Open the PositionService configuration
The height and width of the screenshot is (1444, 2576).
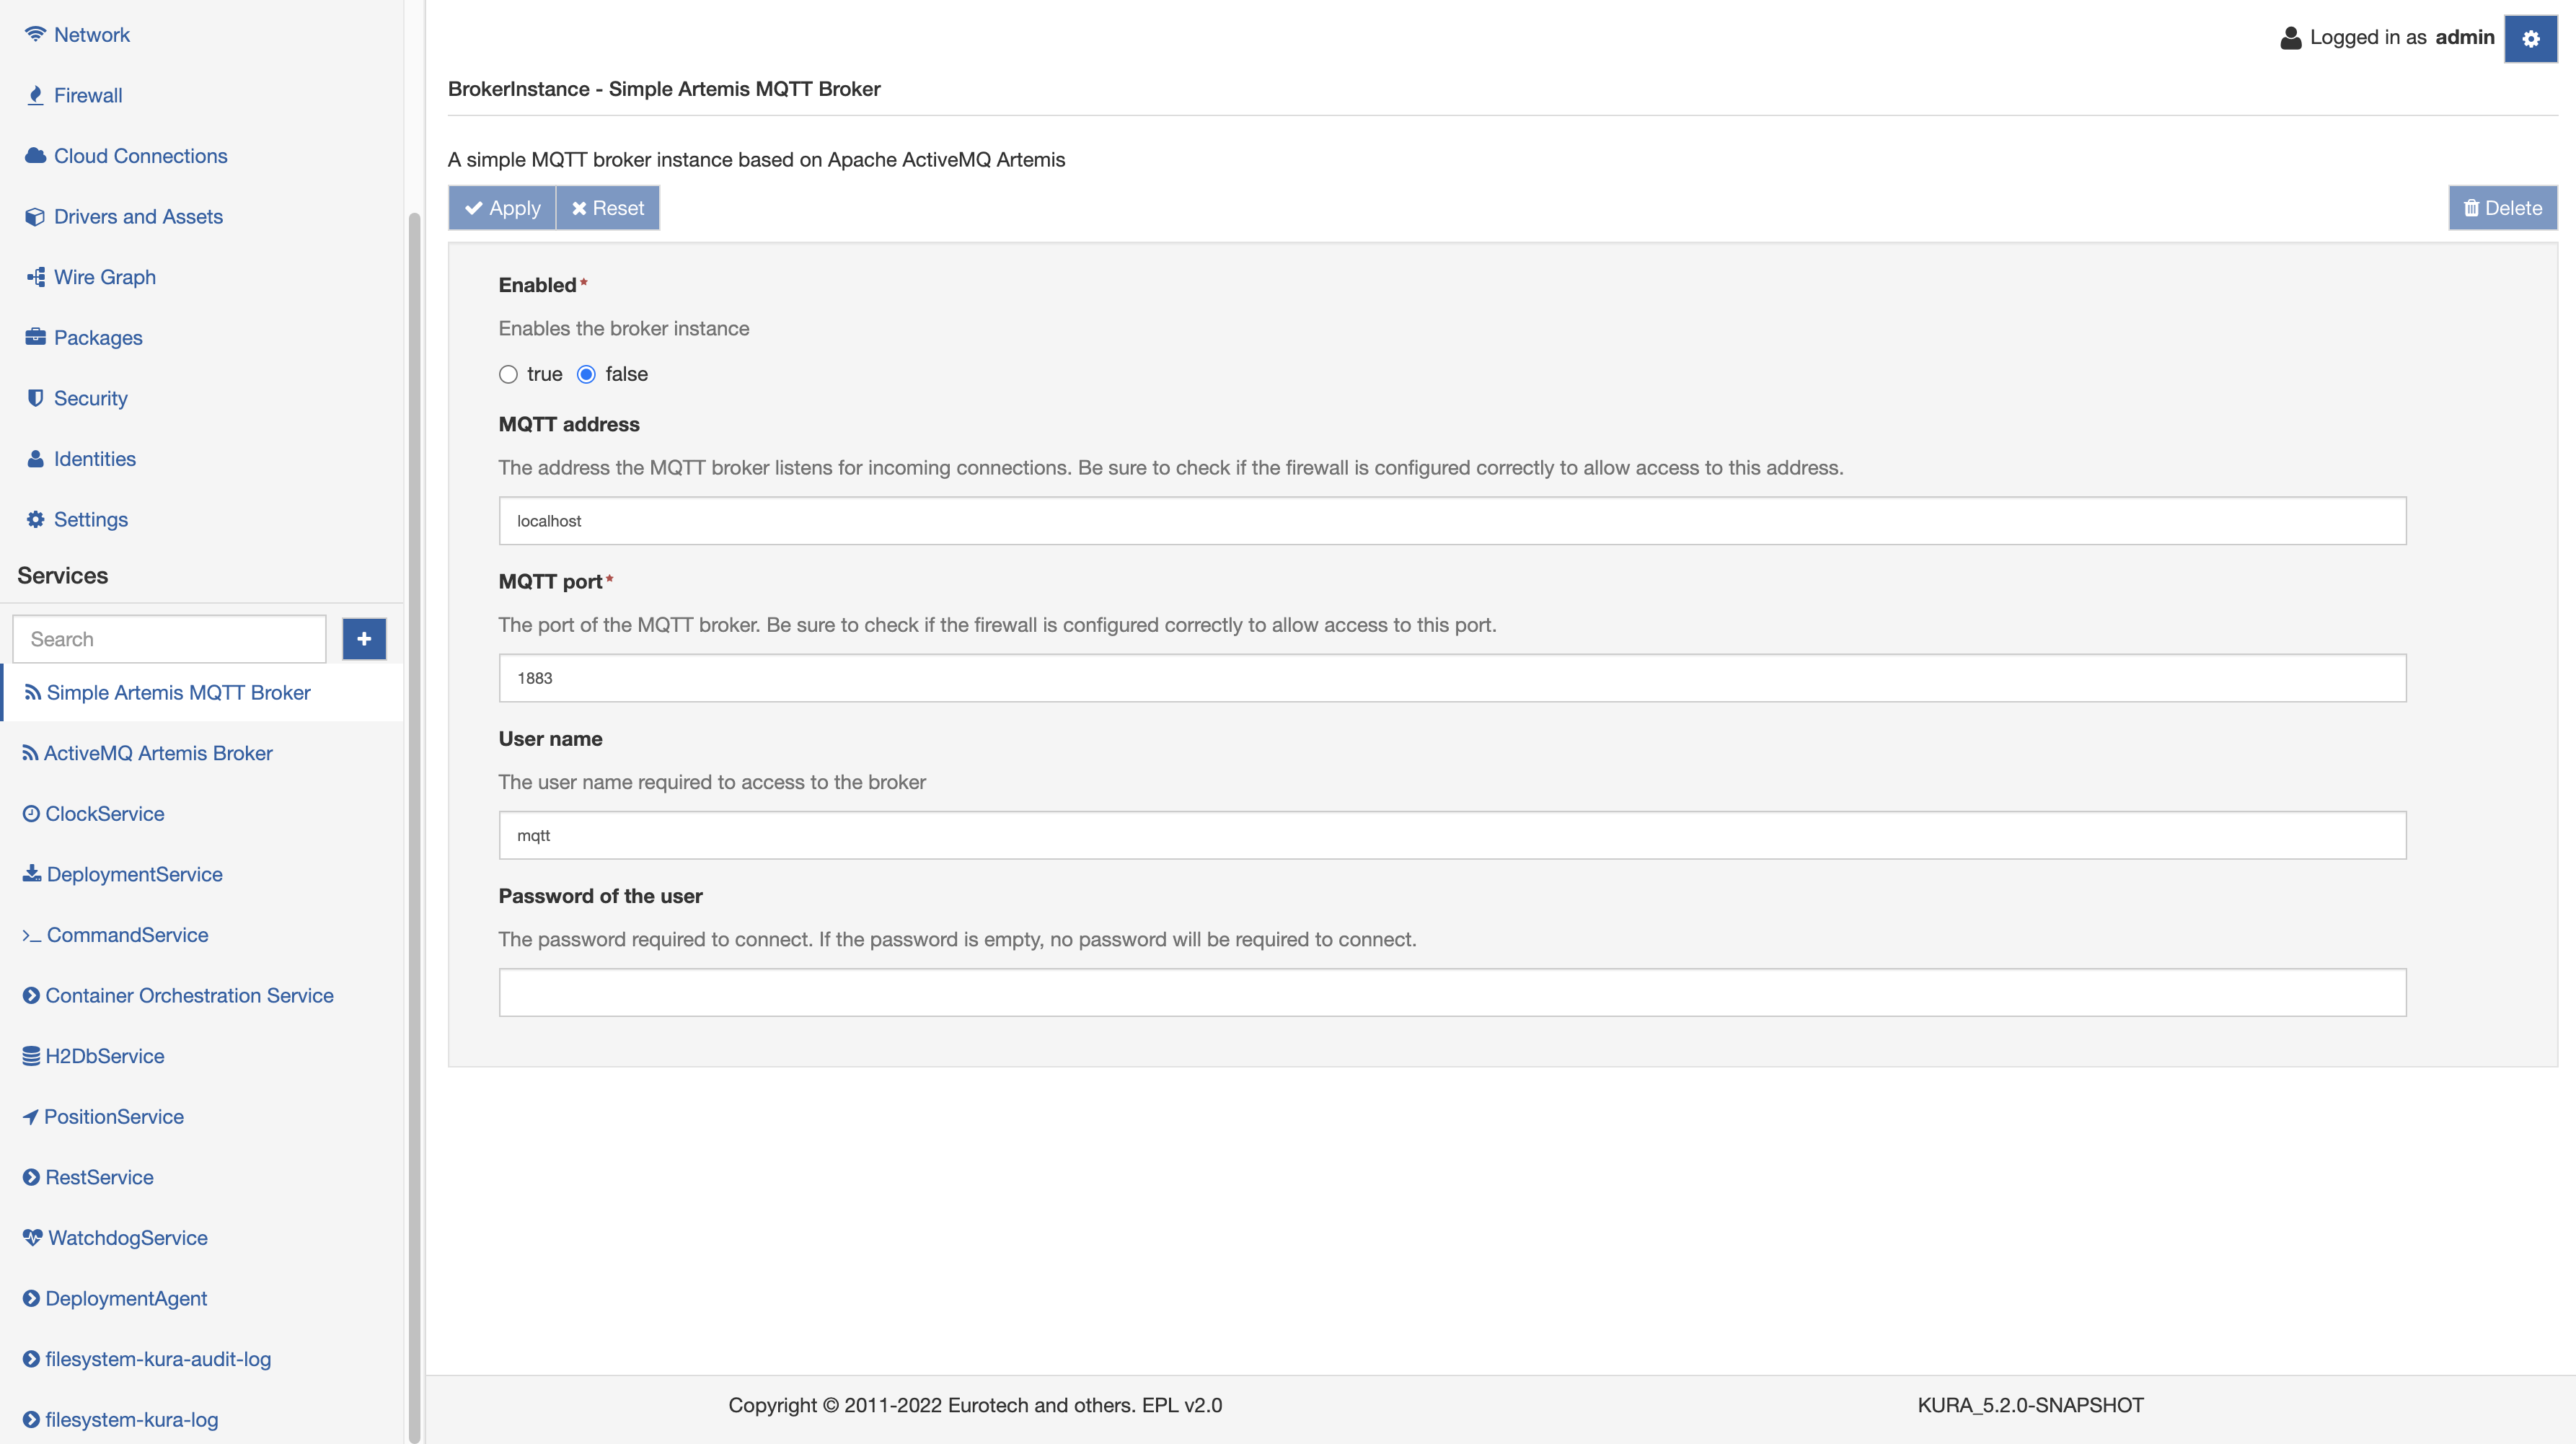tap(114, 1117)
